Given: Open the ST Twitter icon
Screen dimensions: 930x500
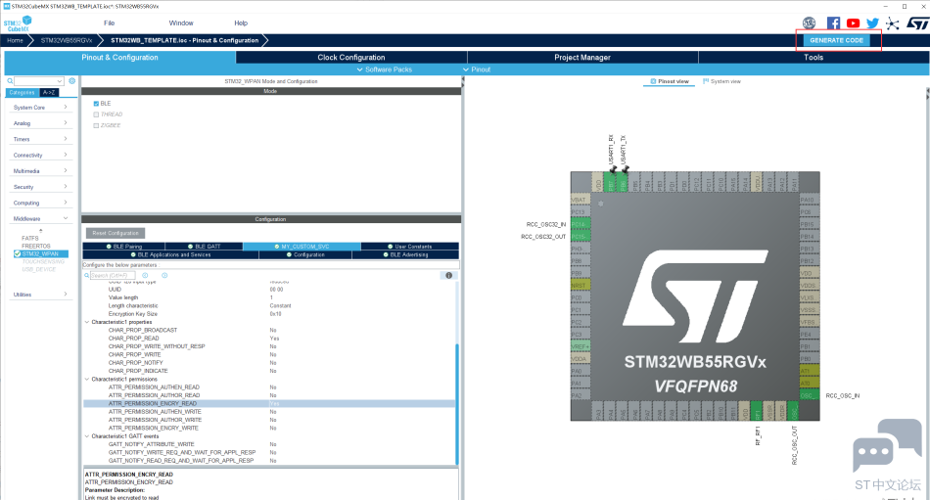Looking at the screenshot, I should 872,23.
